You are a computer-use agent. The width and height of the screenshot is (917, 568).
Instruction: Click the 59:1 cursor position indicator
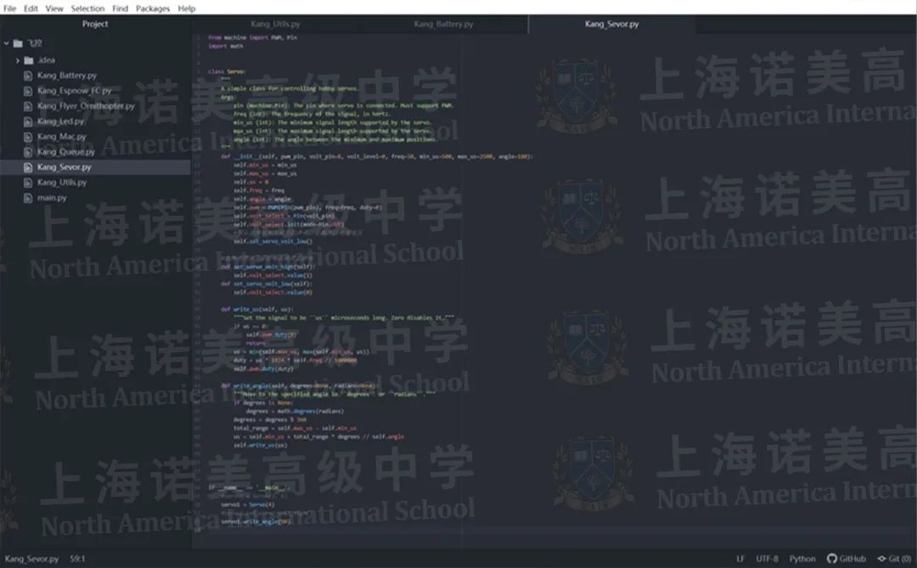pyautogui.click(x=78, y=559)
